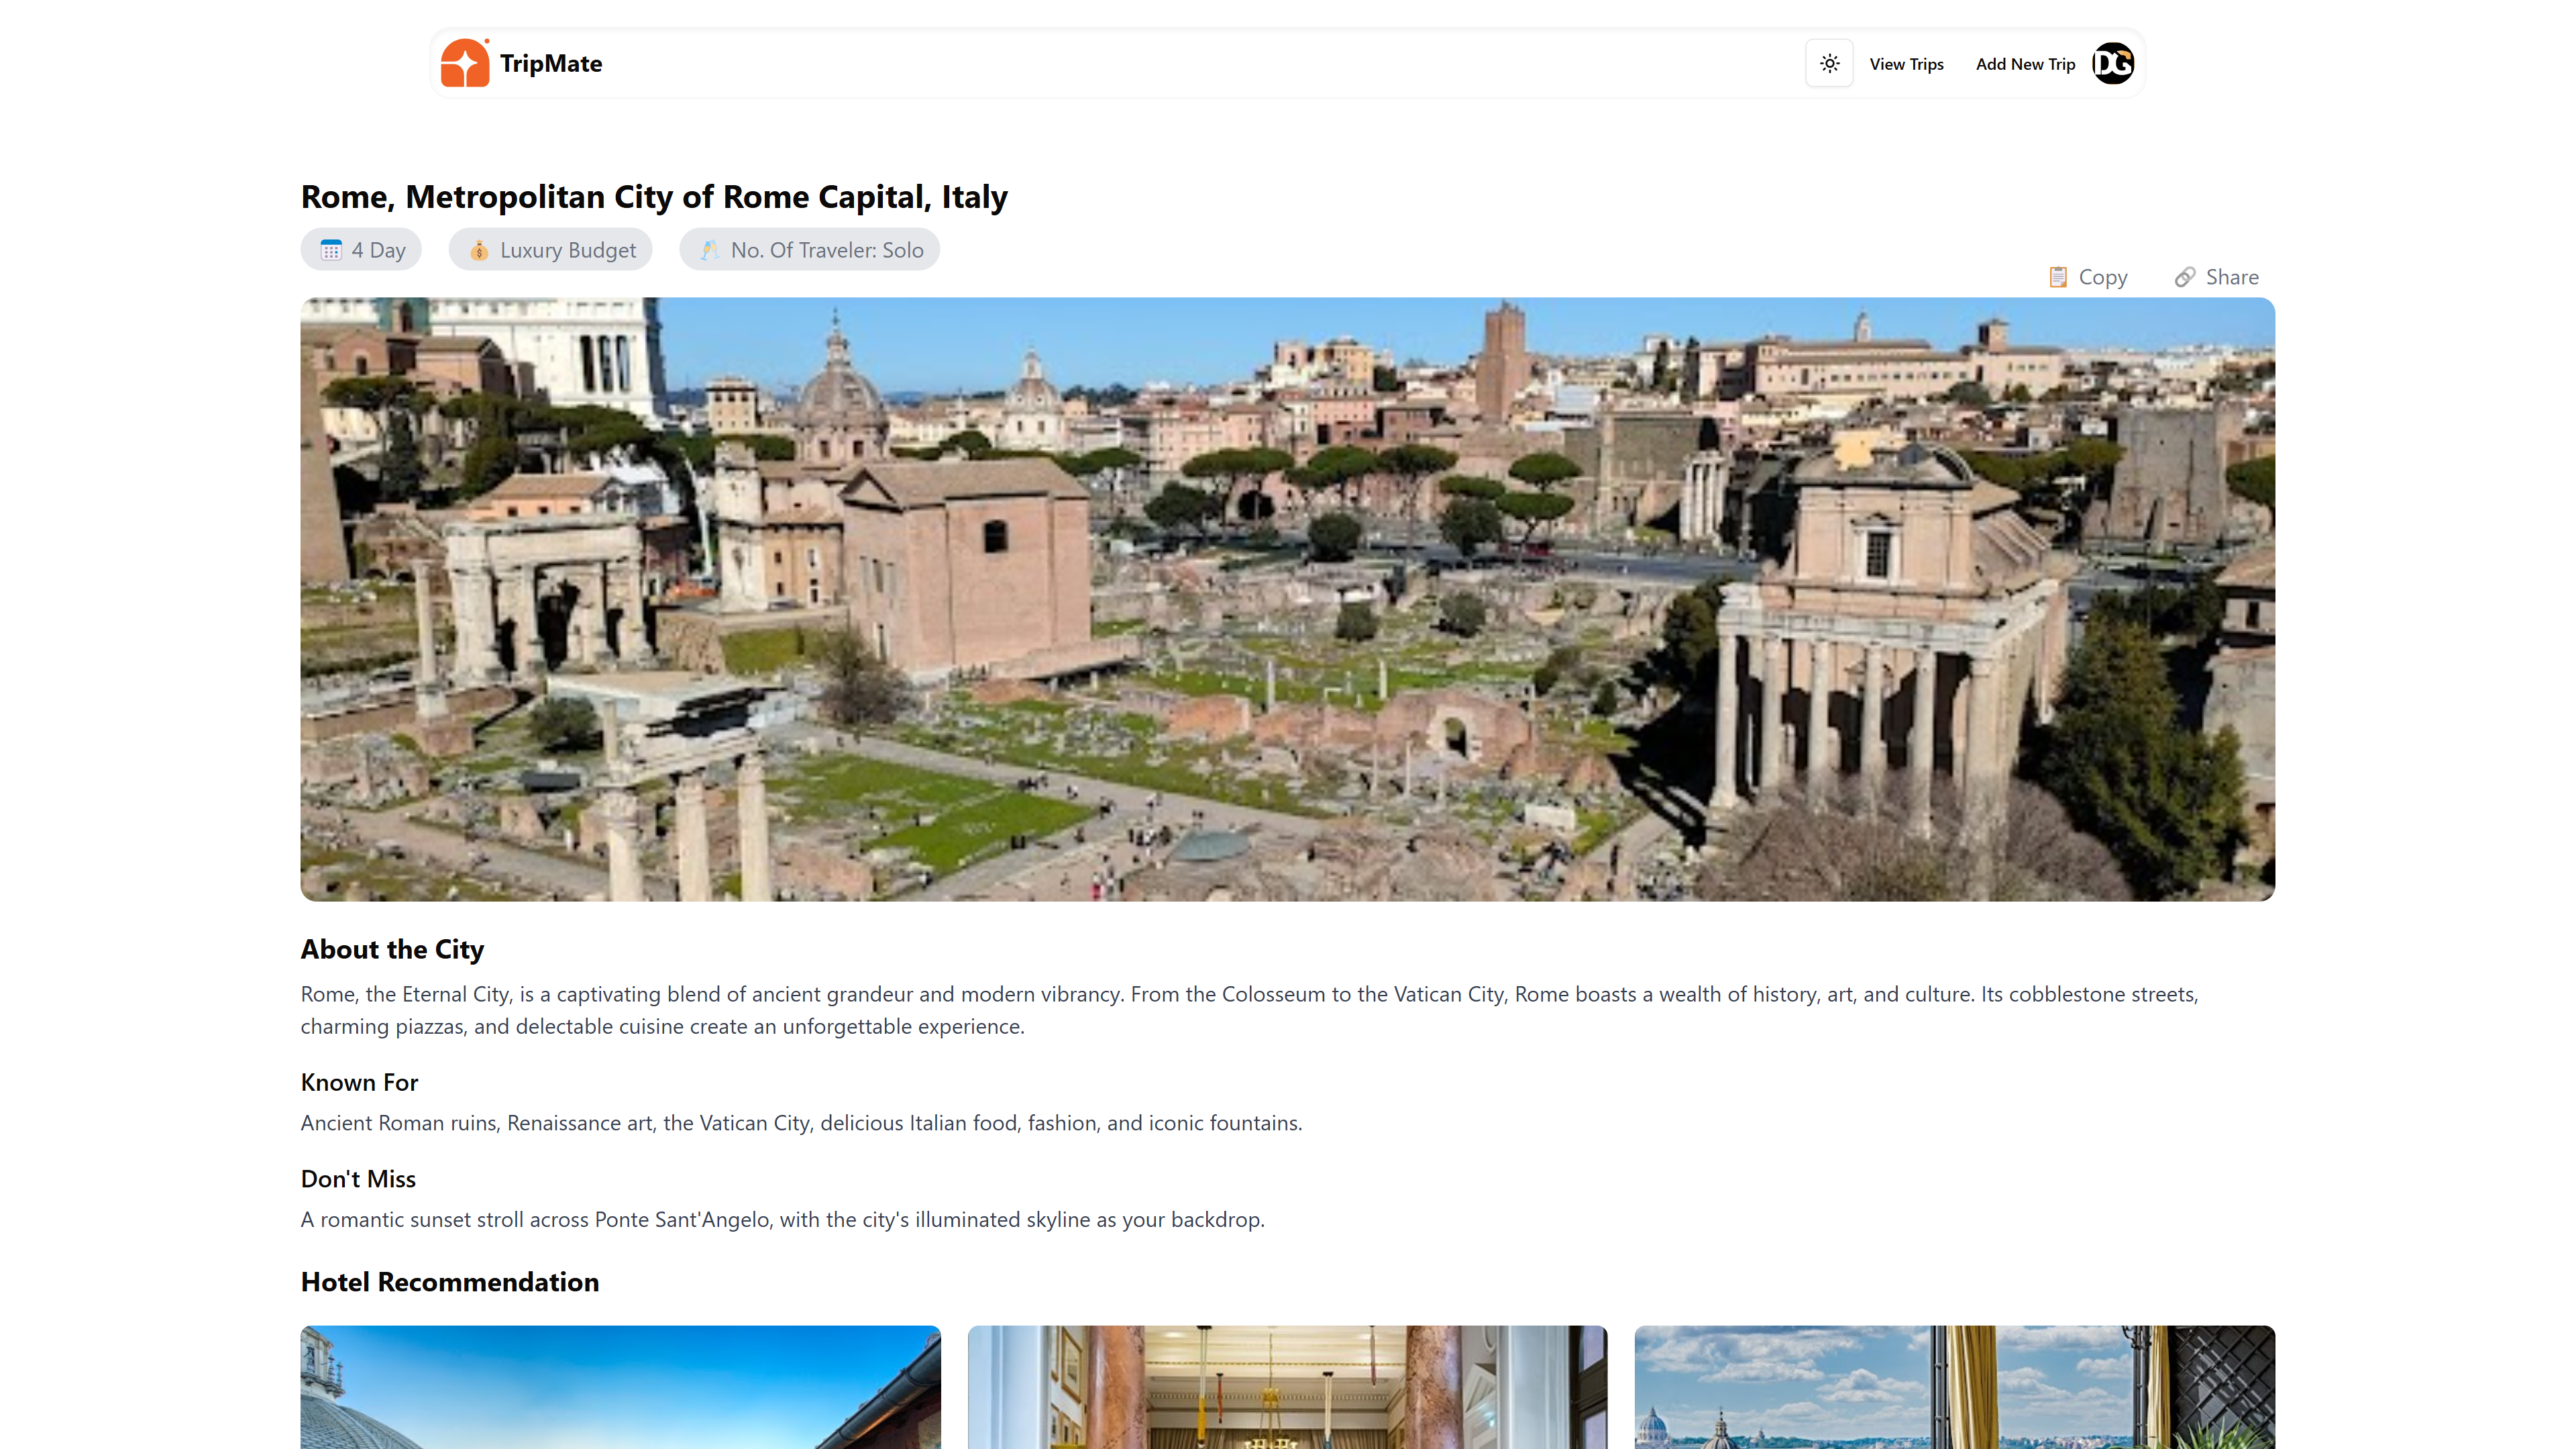Select the No. Of Traveler: Solo text
The image size is (2576, 1449).
(x=827, y=250)
